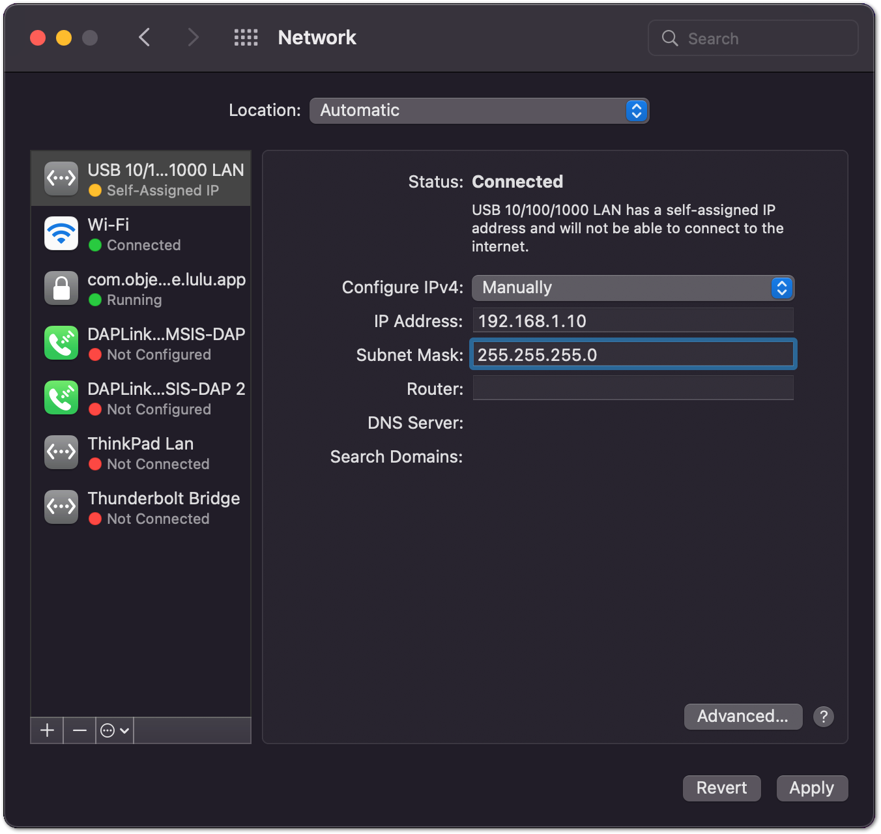This screenshot has height=834, width=881.
Task: Click the help question mark button
Action: [x=824, y=717]
